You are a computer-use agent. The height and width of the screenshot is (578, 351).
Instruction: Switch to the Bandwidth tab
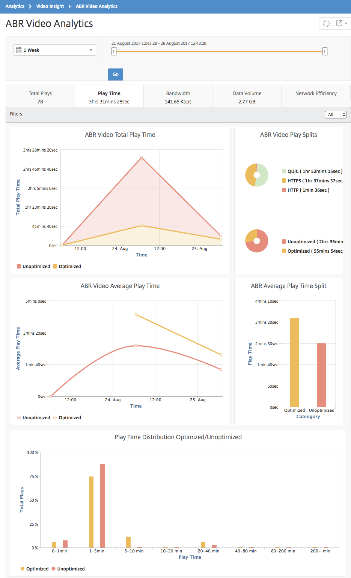click(178, 97)
